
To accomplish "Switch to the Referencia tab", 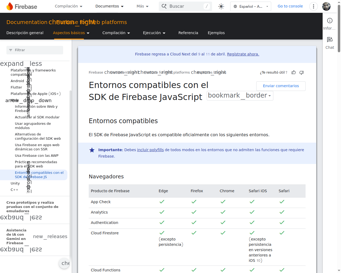I will [x=188, y=33].
